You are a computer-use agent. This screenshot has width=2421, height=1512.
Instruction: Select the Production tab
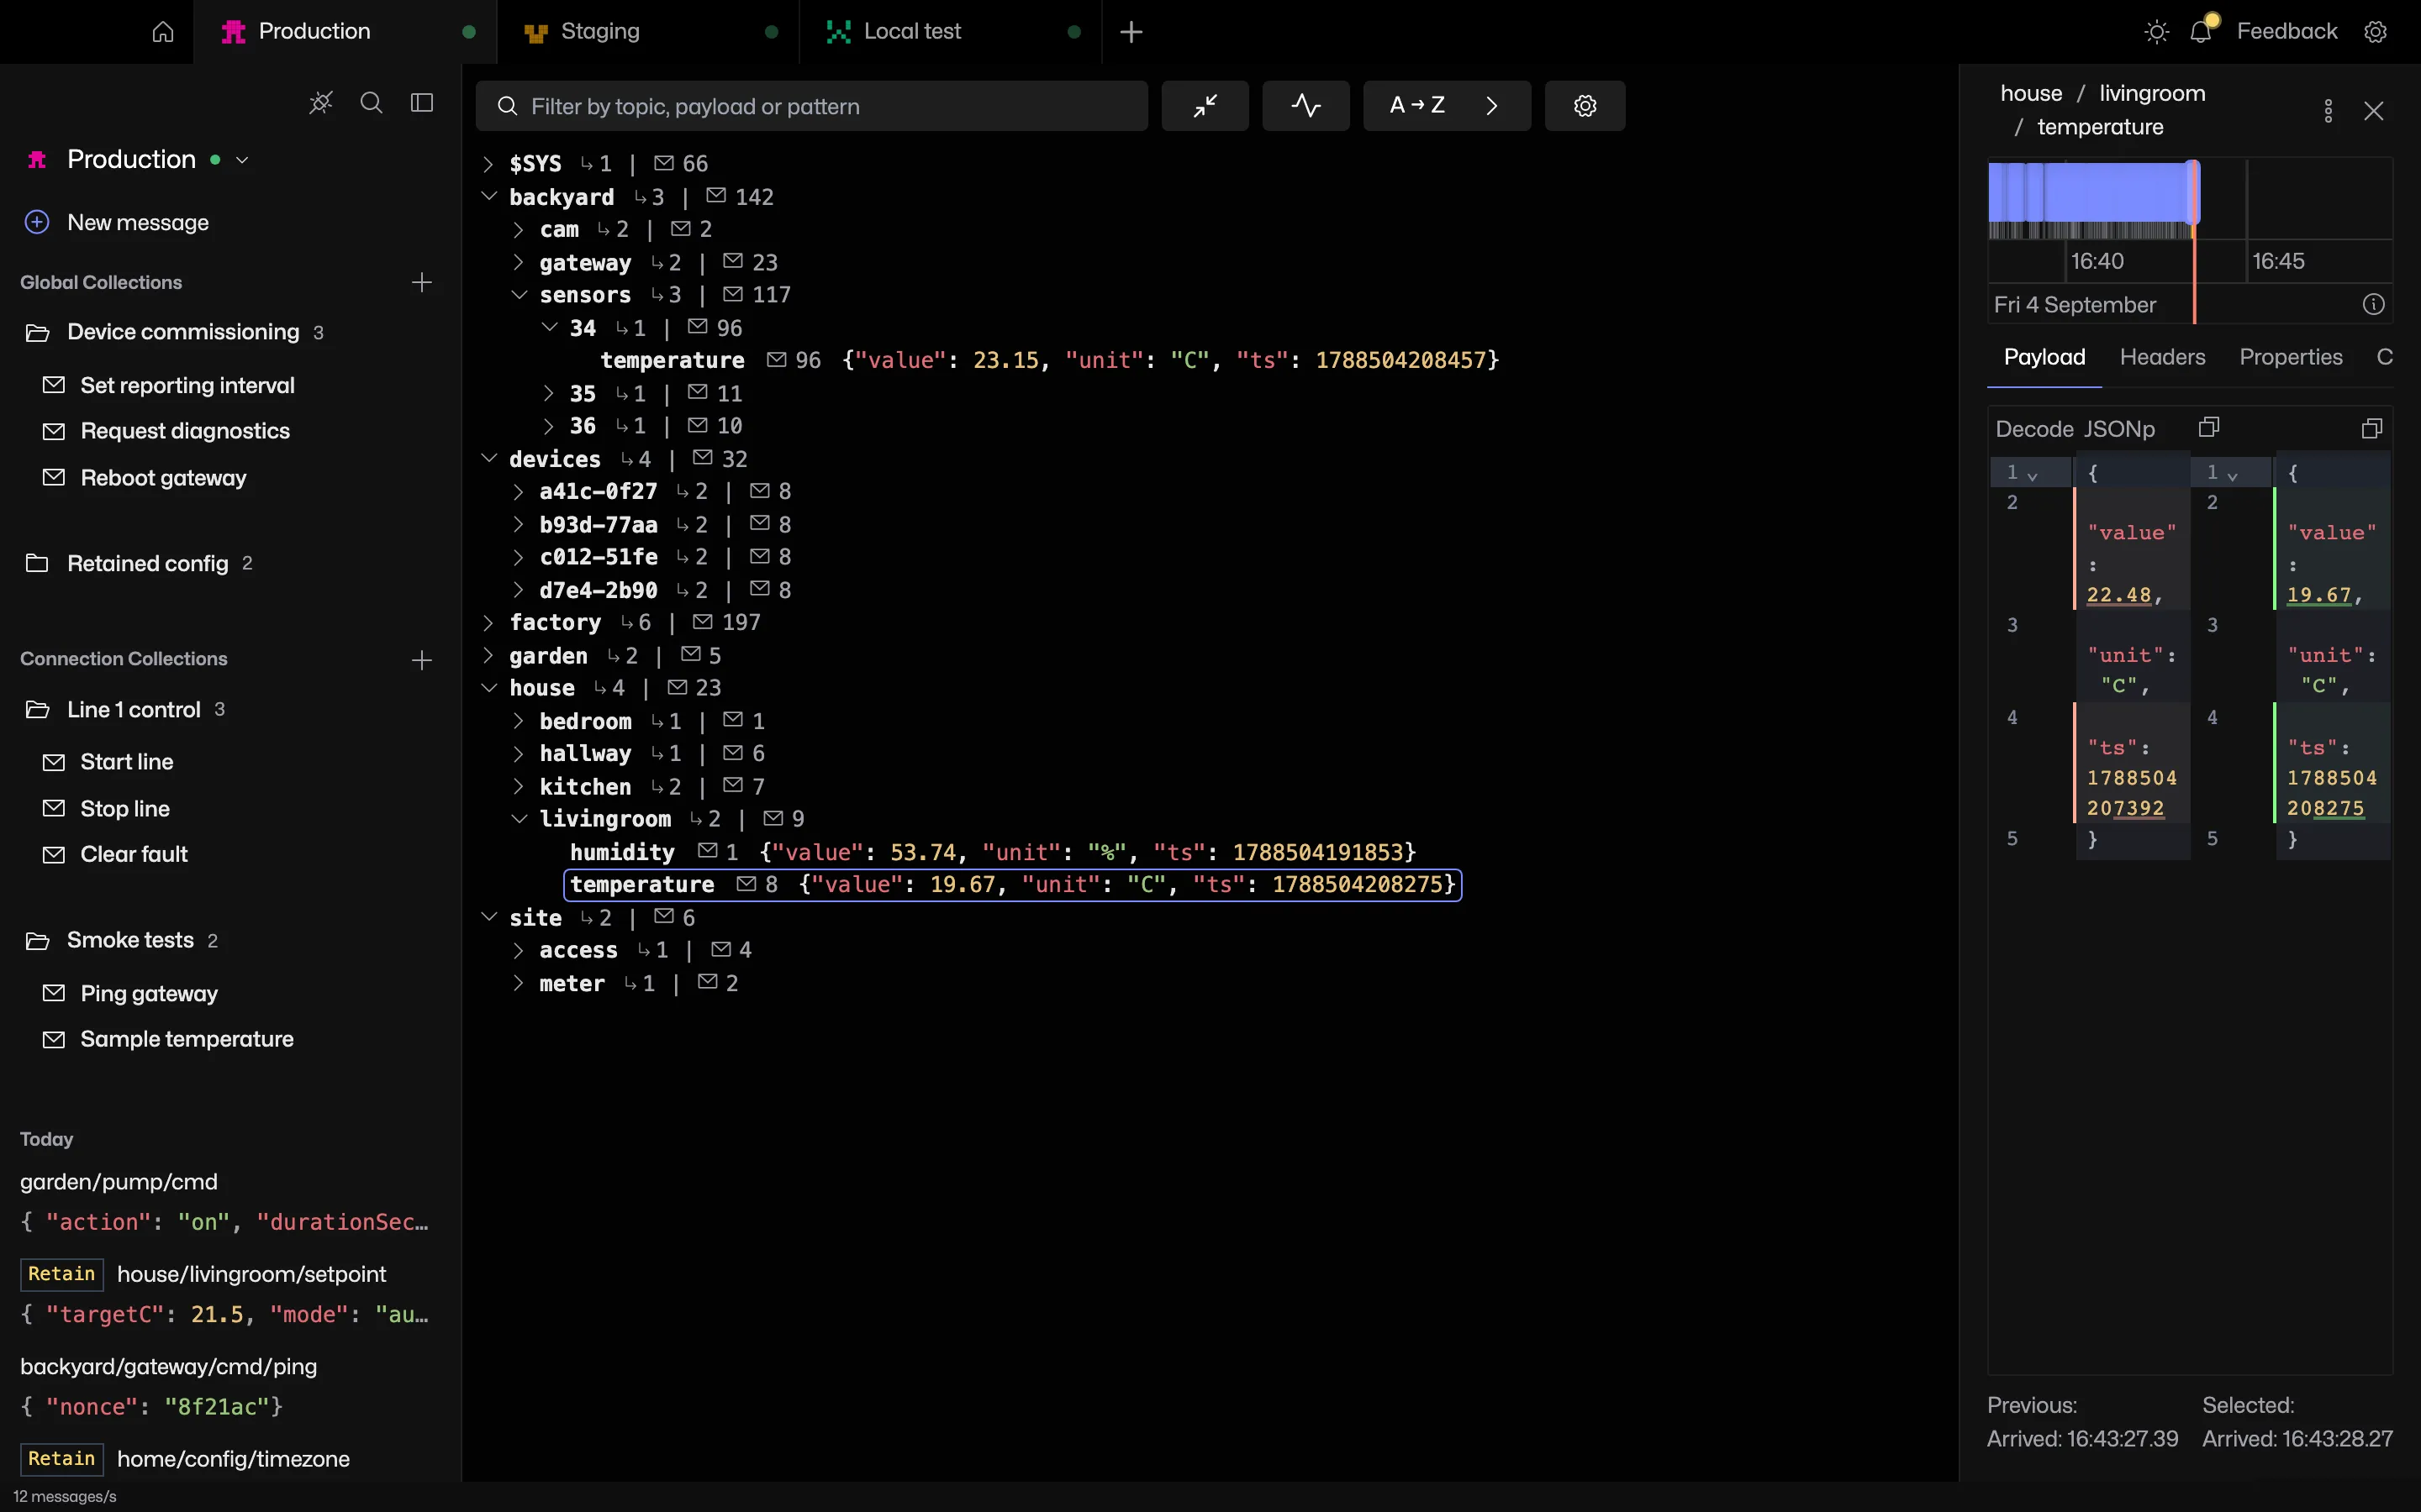click(344, 32)
